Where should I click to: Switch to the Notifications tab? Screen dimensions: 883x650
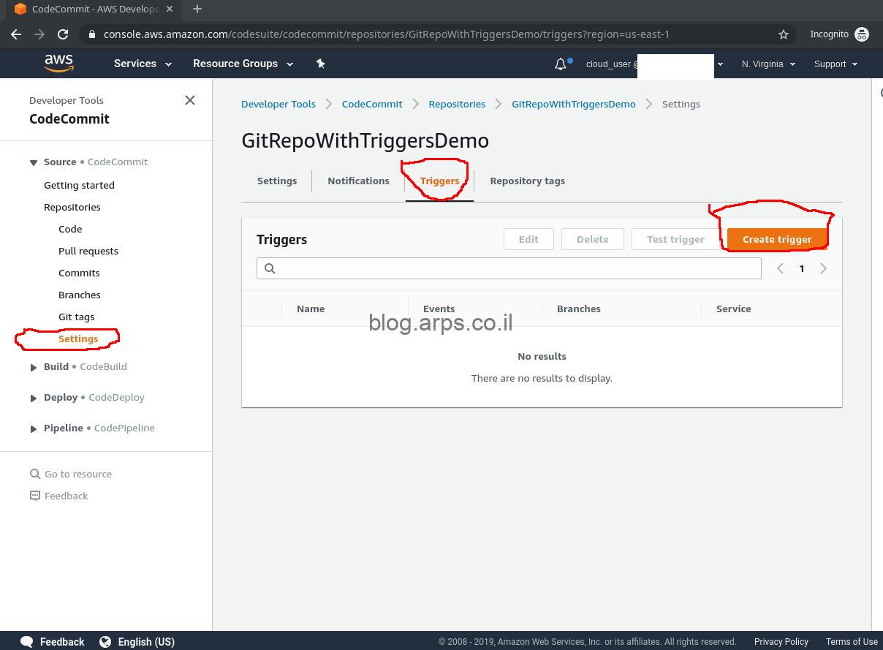358,181
